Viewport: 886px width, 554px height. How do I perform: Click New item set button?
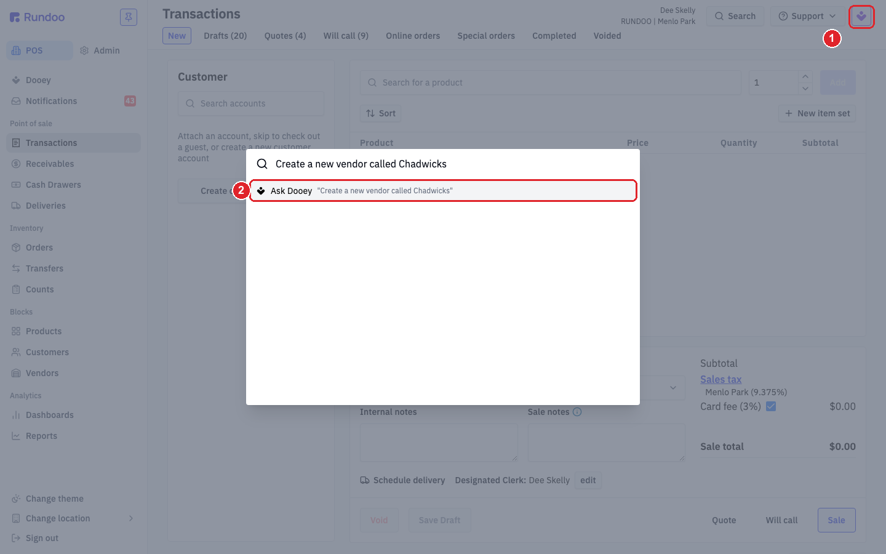[x=817, y=113]
